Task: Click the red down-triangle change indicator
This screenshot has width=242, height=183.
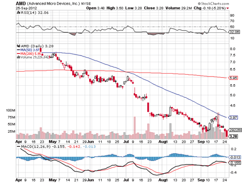Action: pyautogui.click(x=227, y=9)
